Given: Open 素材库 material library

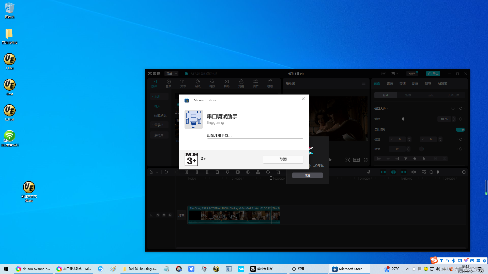Looking at the screenshot, I should [x=159, y=135].
